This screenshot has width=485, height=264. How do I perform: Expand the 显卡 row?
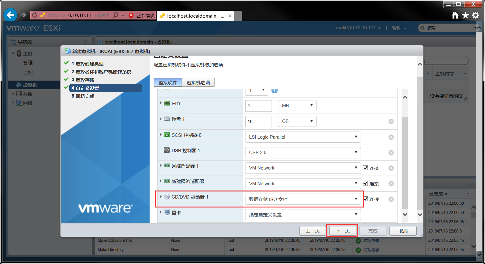pyautogui.click(x=161, y=212)
